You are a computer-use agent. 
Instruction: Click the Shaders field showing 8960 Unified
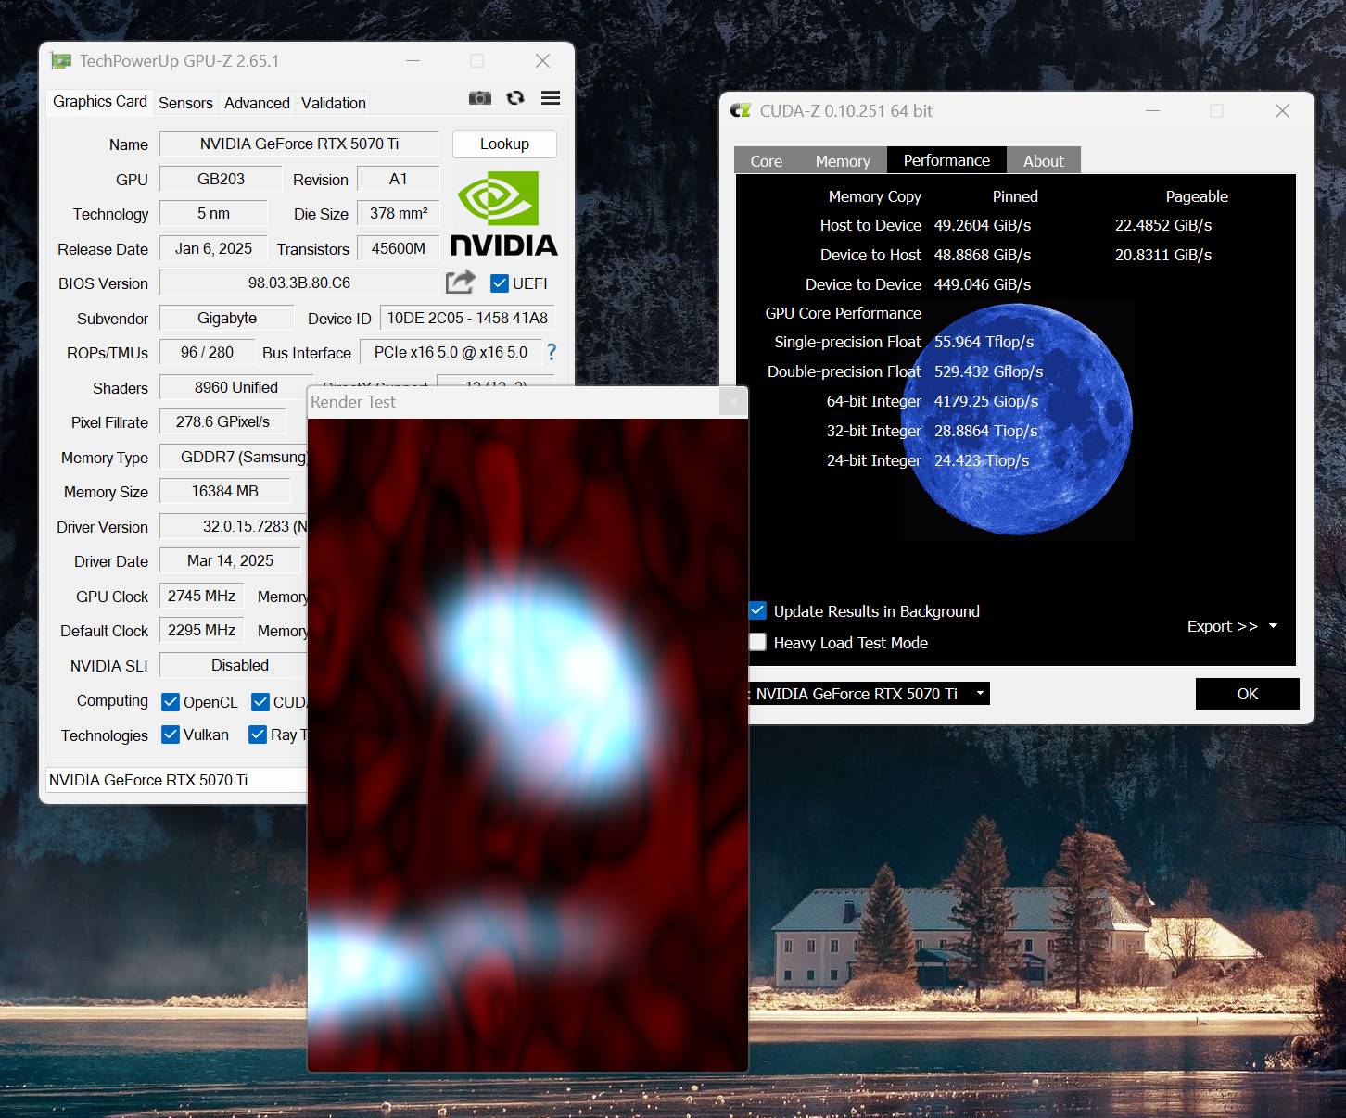pyautogui.click(x=236, y=387)
